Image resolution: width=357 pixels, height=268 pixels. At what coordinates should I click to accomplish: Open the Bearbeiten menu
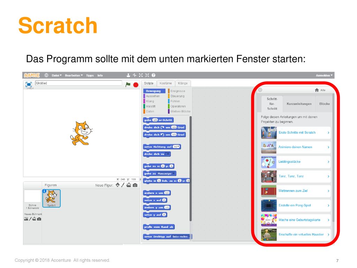tap(74, 75)
